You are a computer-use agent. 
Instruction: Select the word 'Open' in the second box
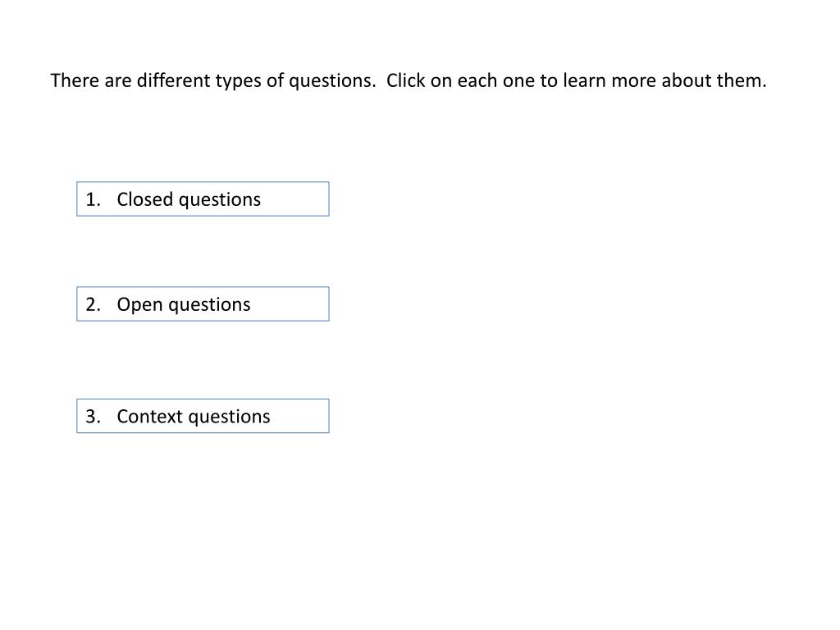pos(139,305)
